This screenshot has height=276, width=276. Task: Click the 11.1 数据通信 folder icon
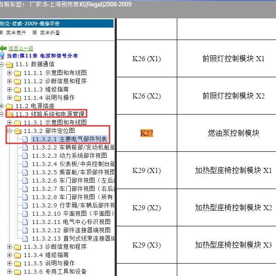(10, 65)
